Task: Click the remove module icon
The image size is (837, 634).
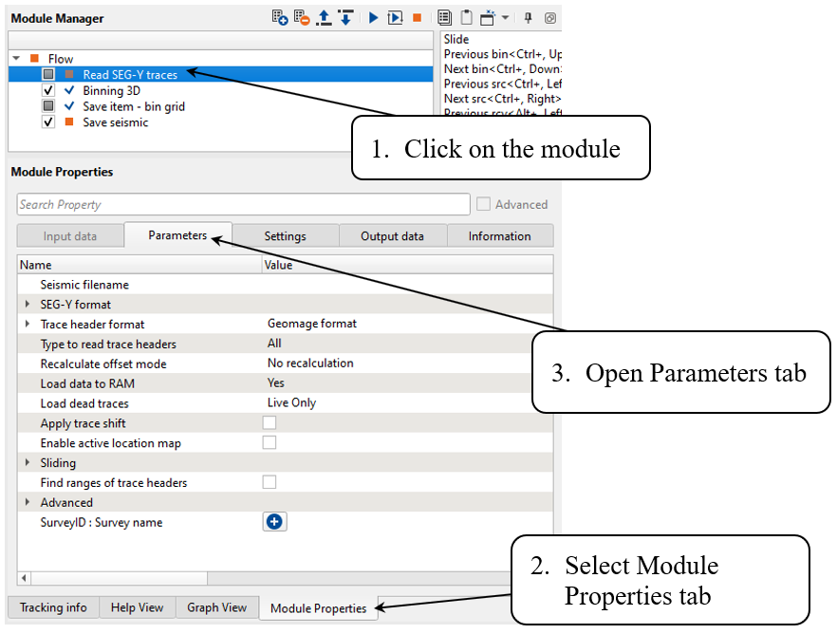Action: click(x=302, y=18)
